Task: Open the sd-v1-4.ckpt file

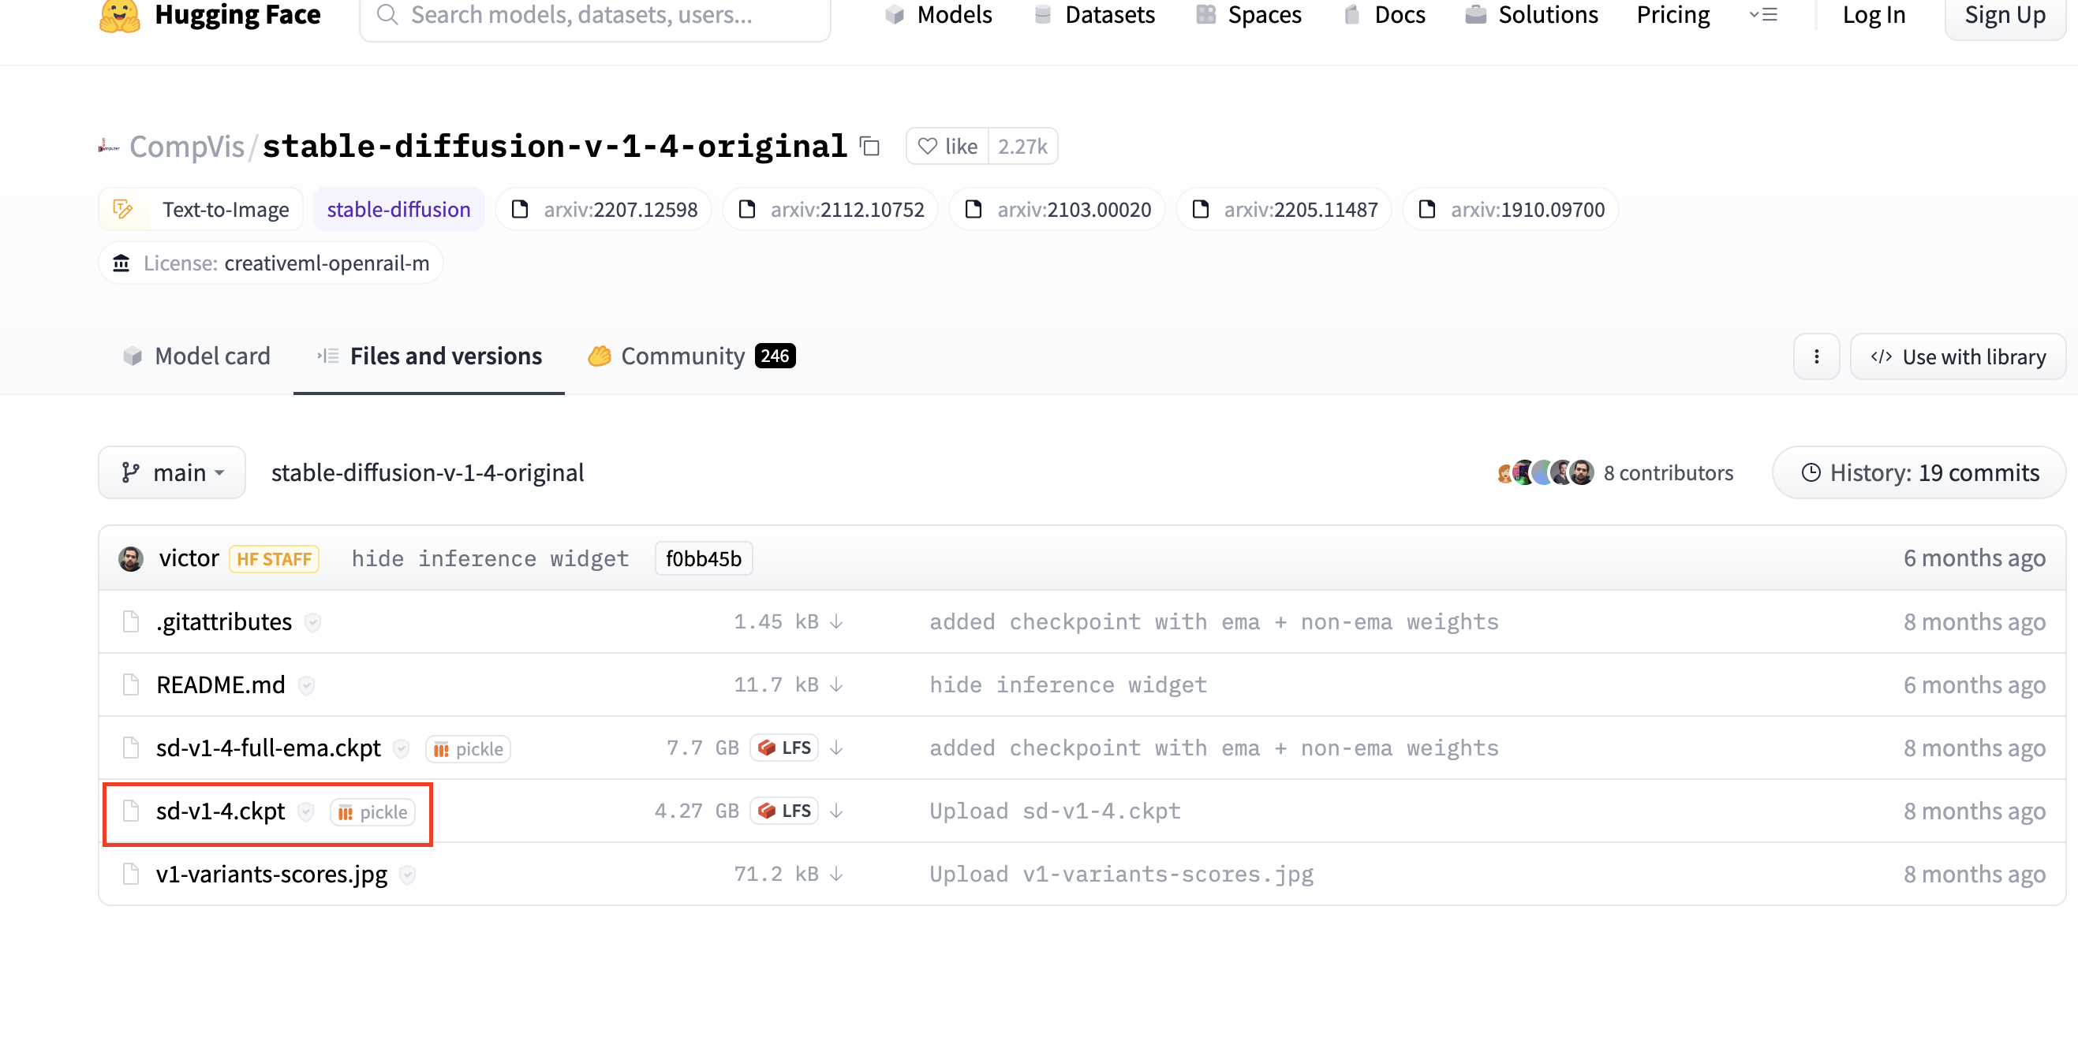Action: [221, 811]
